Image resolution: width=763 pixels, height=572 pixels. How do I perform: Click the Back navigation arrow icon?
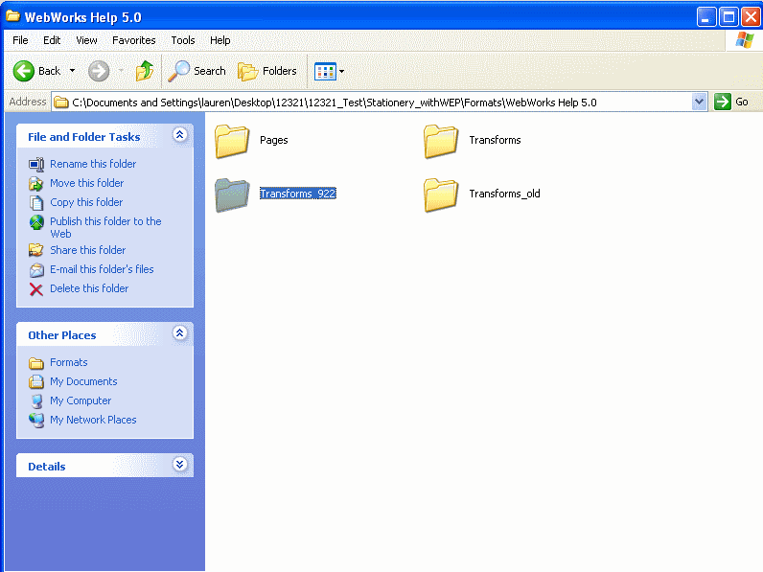click(24, 71)
